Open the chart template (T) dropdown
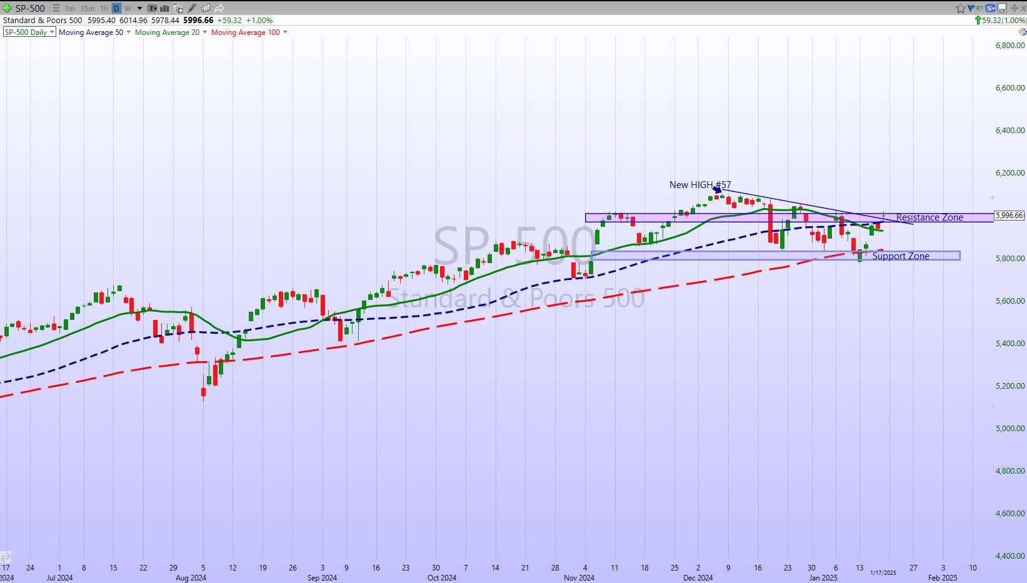 coord(153,9)
